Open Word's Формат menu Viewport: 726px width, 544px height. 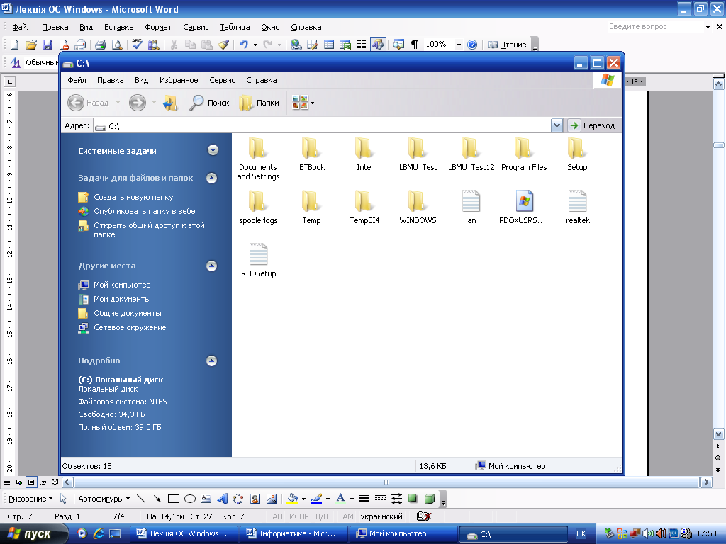pyautogui.click(x=158, y=27)
